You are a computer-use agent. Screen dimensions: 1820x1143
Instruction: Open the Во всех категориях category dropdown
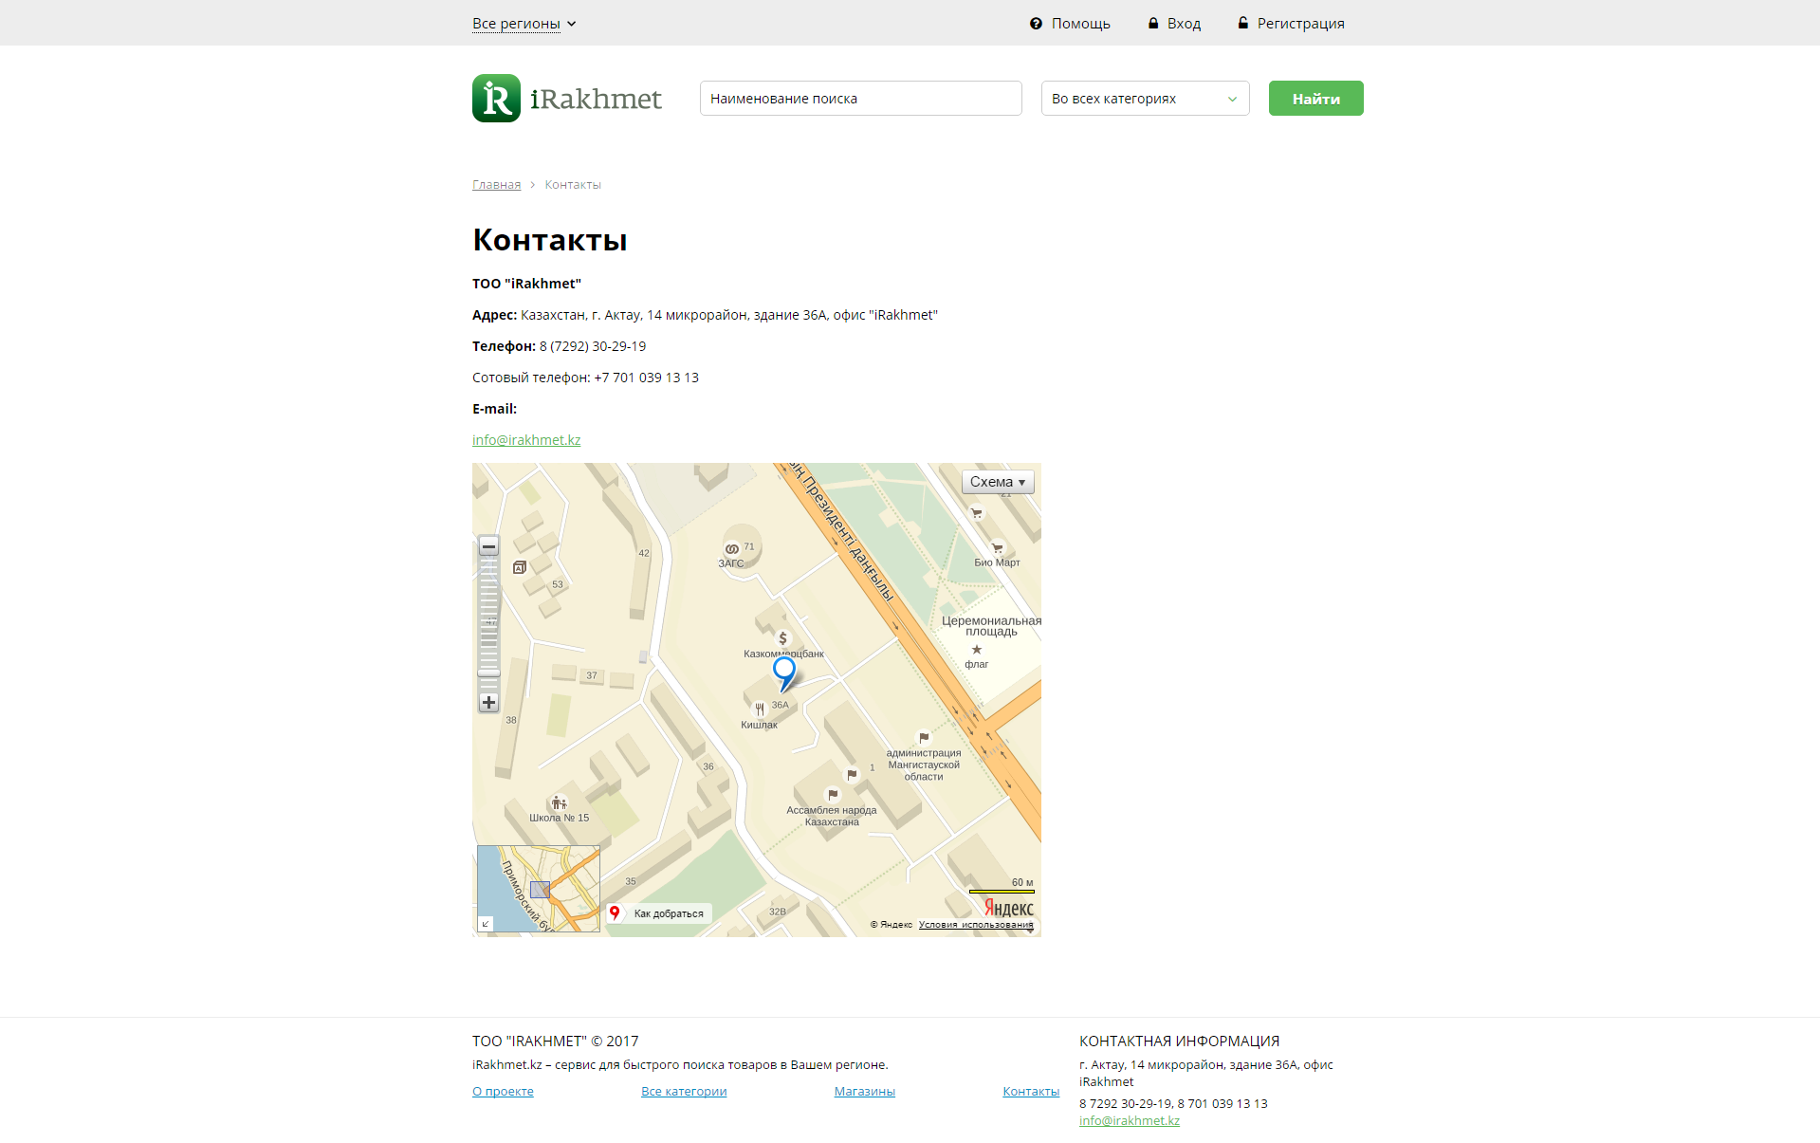pyautogui.click(x=1146, y=99)
